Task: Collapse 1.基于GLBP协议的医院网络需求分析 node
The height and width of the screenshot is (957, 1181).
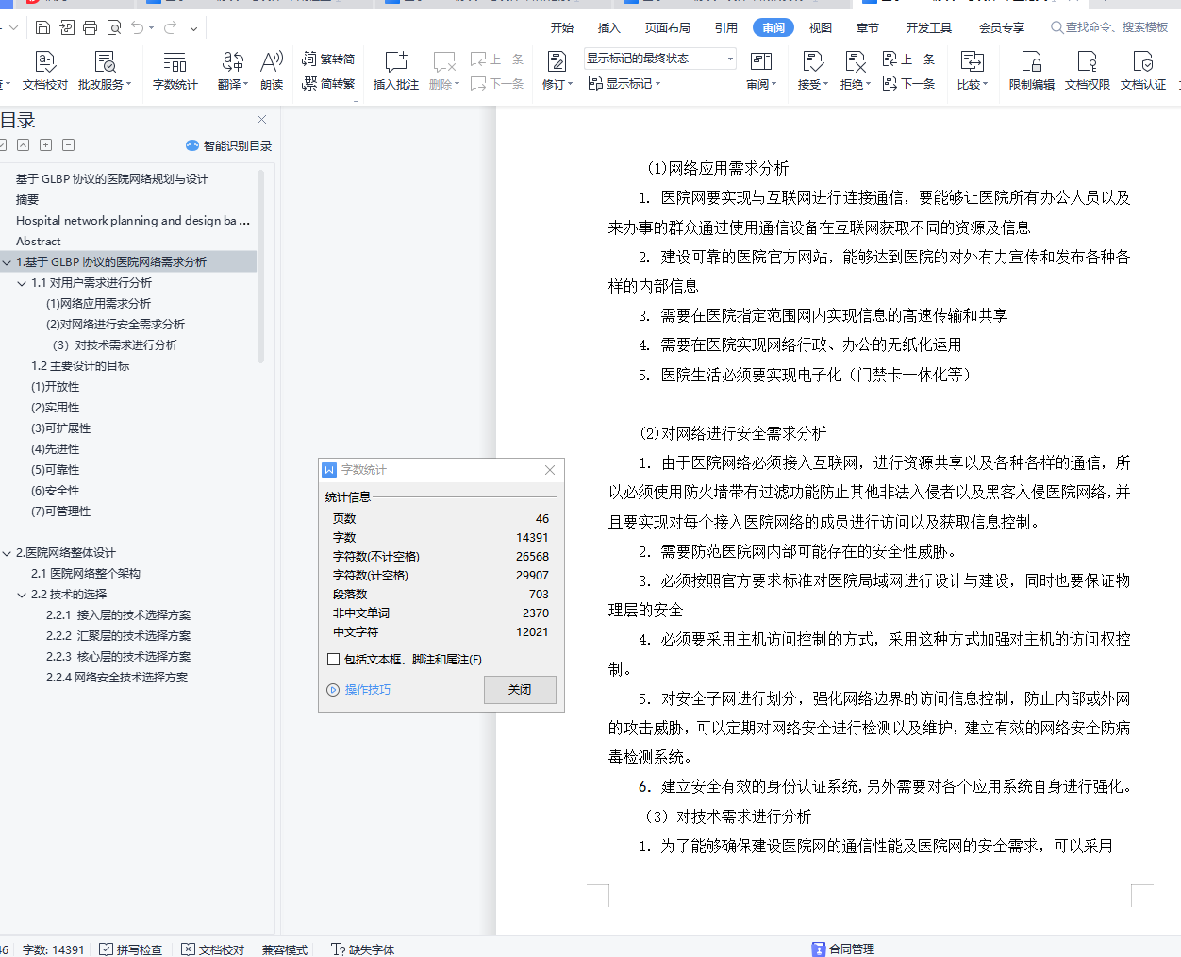Action: (x=8, y=262)
